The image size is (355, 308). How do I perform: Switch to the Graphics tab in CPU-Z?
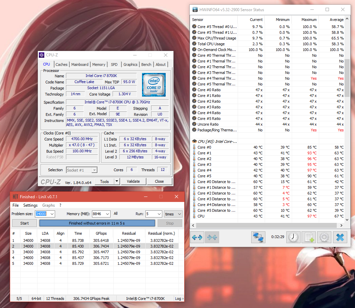[131, 65]
